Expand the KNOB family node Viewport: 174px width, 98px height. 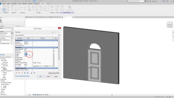pyautogui.click(x=1, y=88)
